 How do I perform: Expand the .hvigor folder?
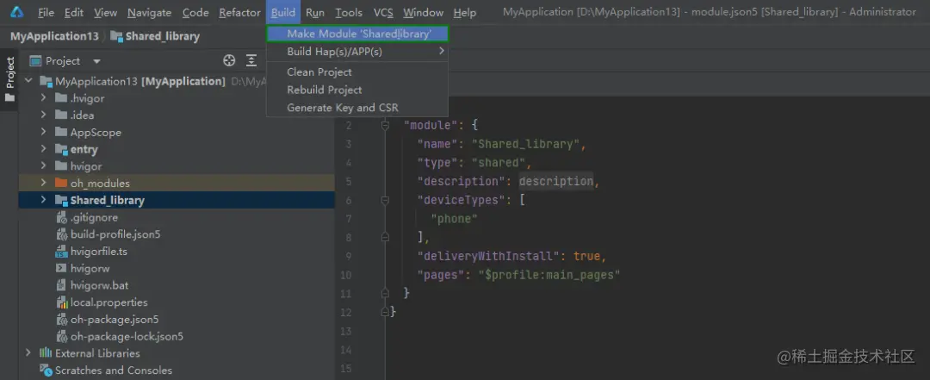click(44, 98)
